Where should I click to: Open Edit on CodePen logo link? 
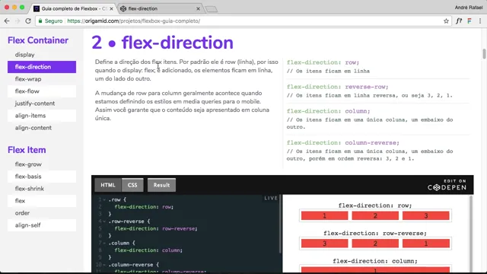click(x=447, y=185)
